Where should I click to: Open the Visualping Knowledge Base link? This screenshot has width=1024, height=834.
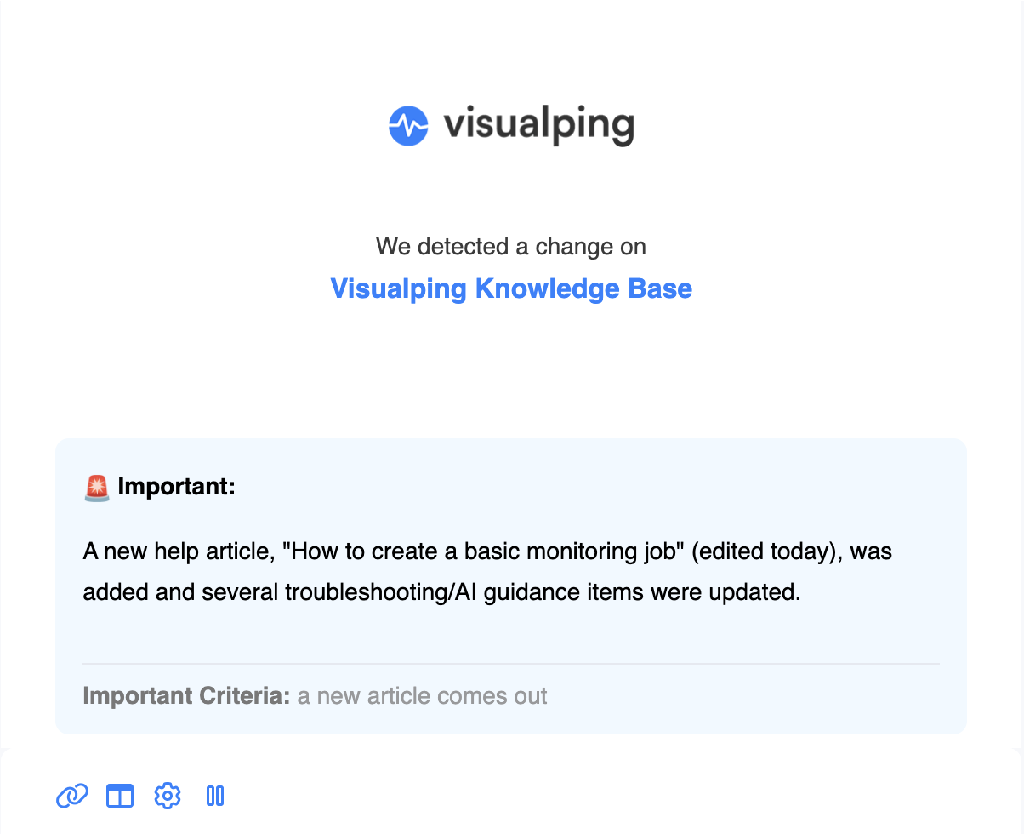511,288
